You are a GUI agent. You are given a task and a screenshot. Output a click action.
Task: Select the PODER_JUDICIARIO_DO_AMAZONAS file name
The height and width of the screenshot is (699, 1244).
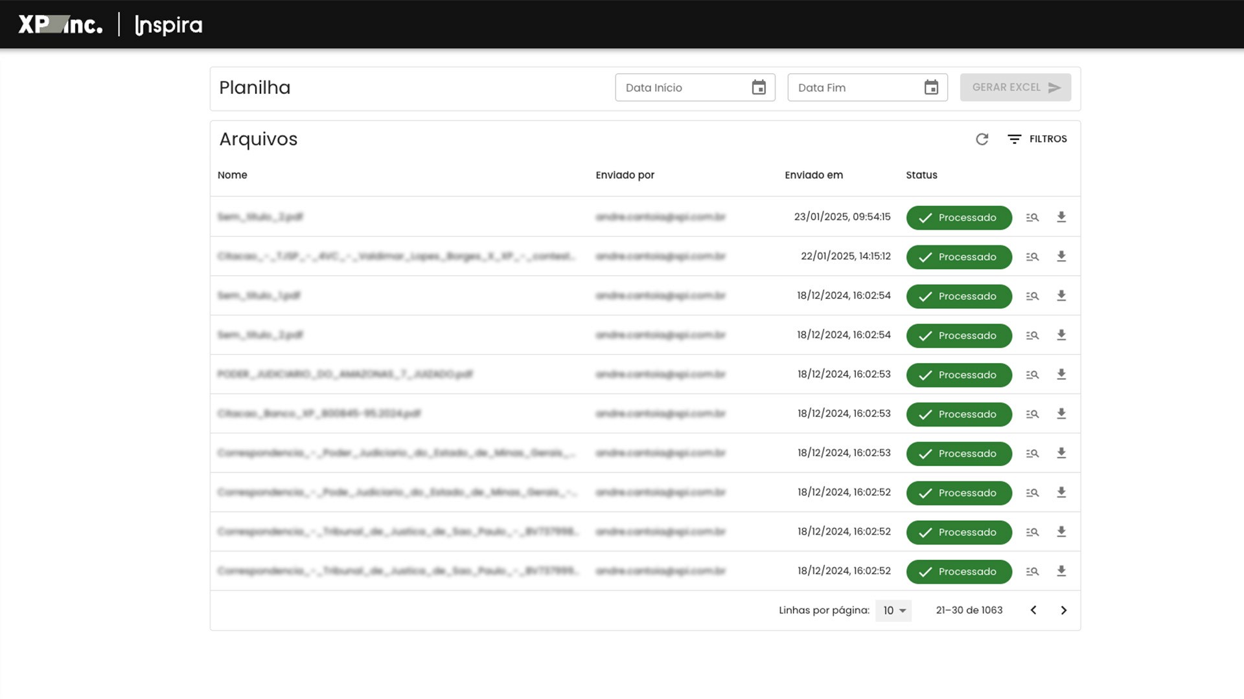tap(345, 374)
